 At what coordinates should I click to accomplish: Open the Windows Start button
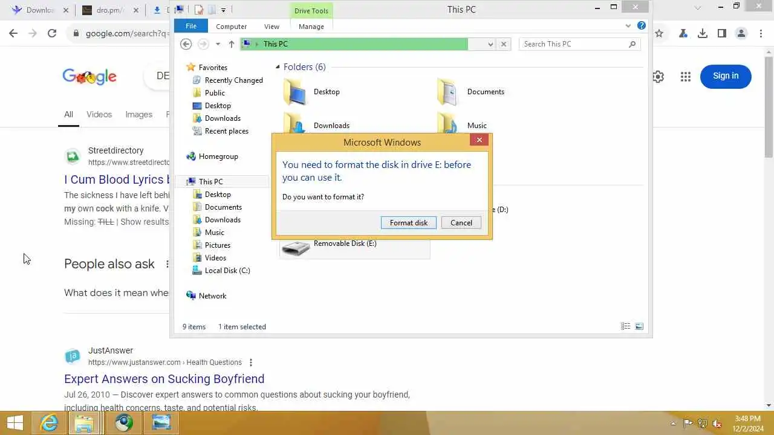click(15, 423)
